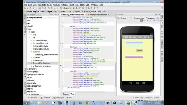This screenshot has height=105, width=187.
Task: Click Reducingfractions in the navigation breadcrumb
Action: 35,11
